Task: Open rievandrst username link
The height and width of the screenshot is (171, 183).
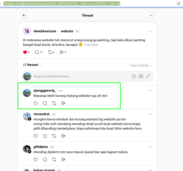Action: coord(41,114)
